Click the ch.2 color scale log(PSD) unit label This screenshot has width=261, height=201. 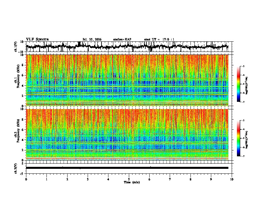(247, 140)
